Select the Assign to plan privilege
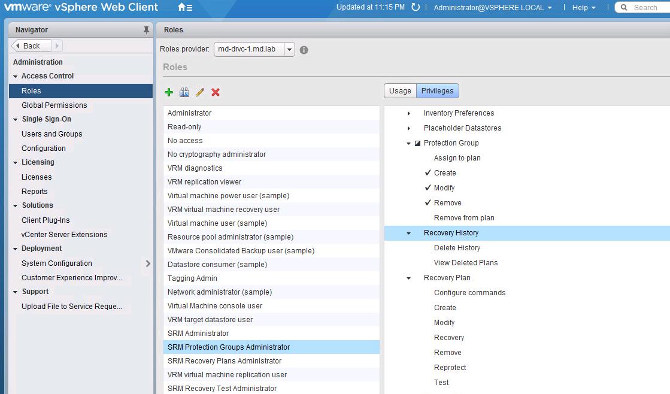670x394 pixels. point(457,158)
